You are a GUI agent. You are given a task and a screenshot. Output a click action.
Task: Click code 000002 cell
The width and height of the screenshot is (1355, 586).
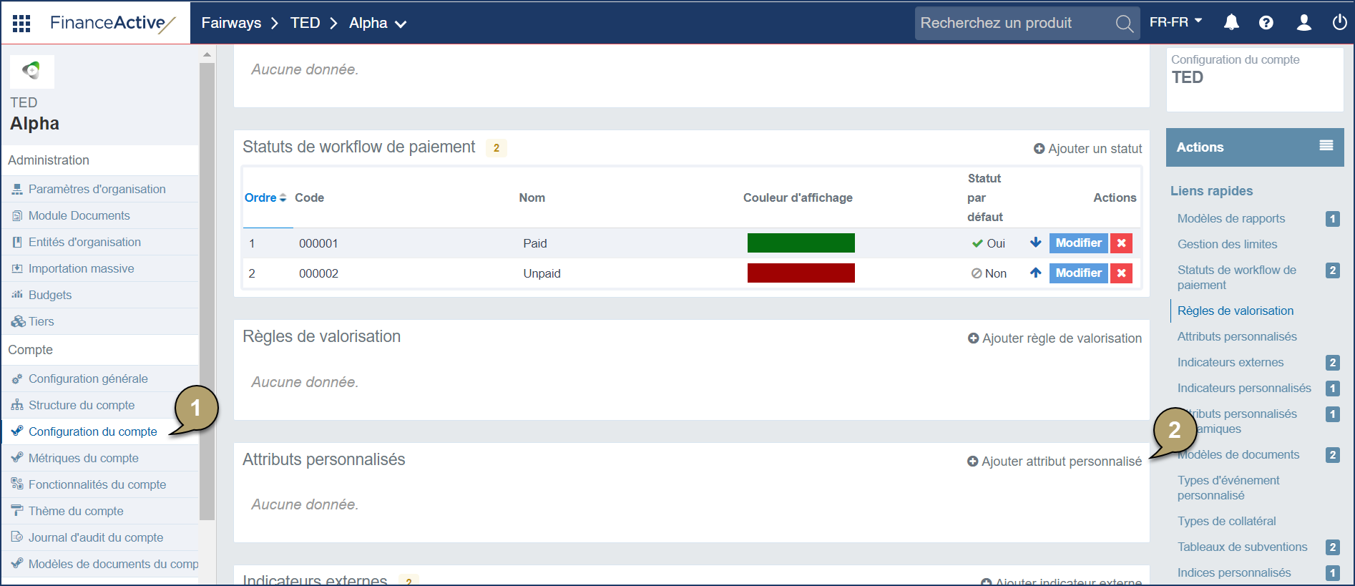pyautogui.click(x=318, y=273)
